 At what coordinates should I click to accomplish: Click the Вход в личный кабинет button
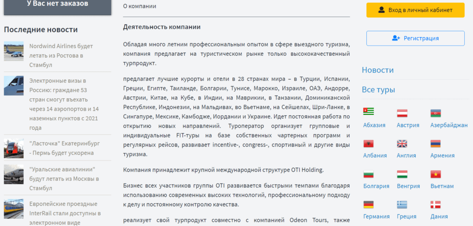pyautogui.click(x=415, y=10)
